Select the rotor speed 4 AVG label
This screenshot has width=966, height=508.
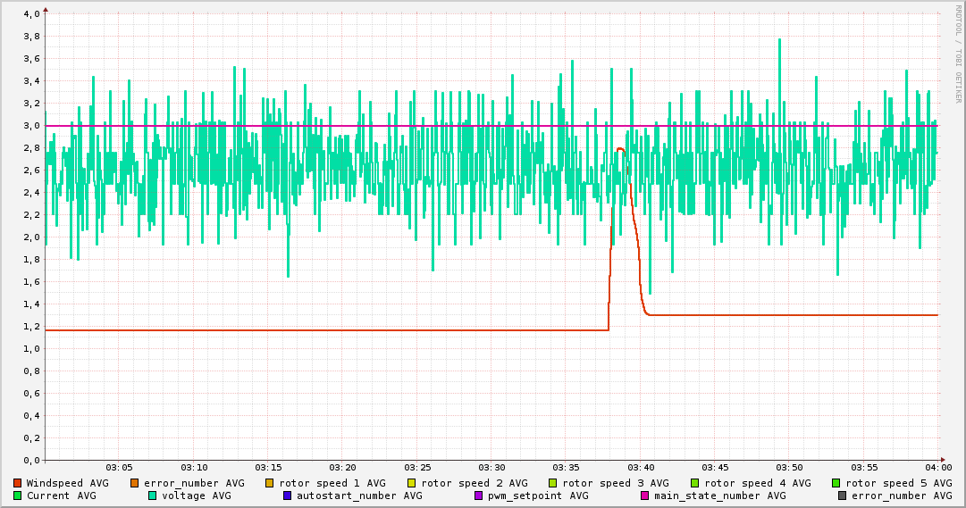(757, 483)
